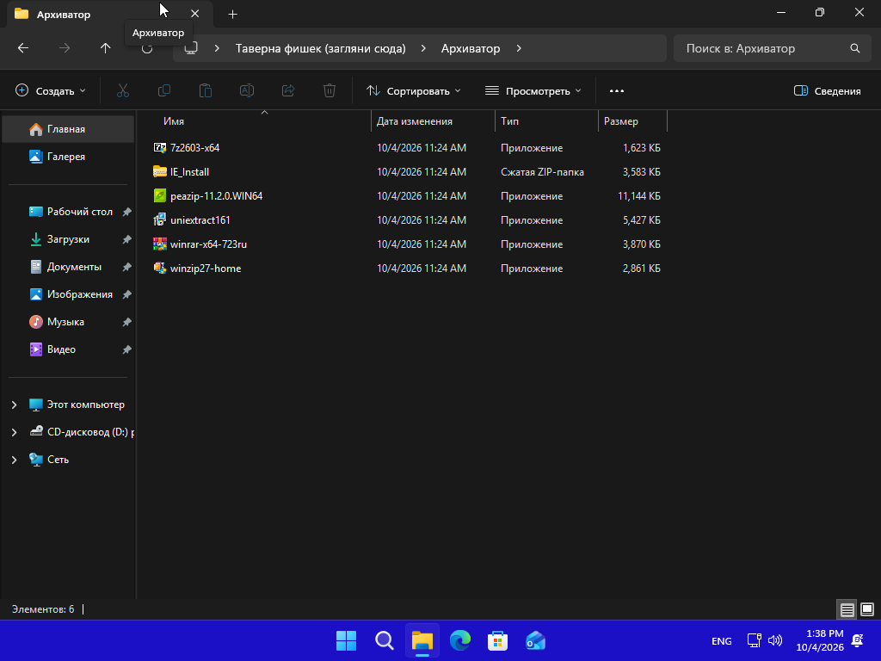Viewport: 881px width, 661px height.
Task: Switch to details list view icon
Action: tap(847, 609)
